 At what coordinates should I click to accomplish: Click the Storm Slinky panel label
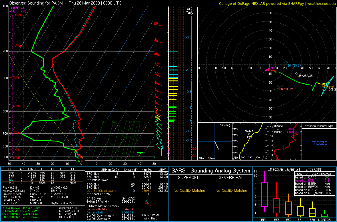click(207, 158)
